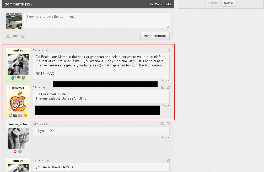
Task: Click the envelope icon under the meow_echo avatar
Action: [20, 152]
